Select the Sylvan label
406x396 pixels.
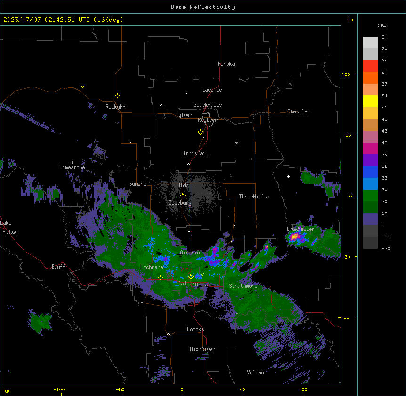[x=184, y=115]
